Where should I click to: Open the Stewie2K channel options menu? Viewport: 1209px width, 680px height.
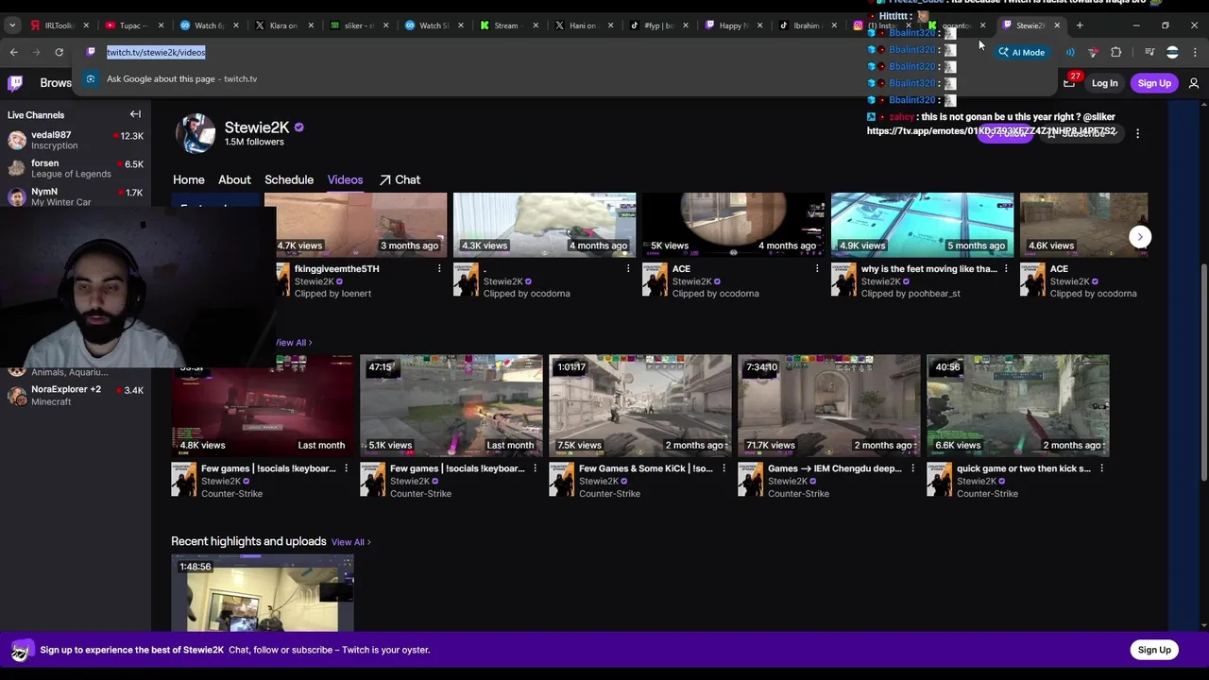point(1137,134)
